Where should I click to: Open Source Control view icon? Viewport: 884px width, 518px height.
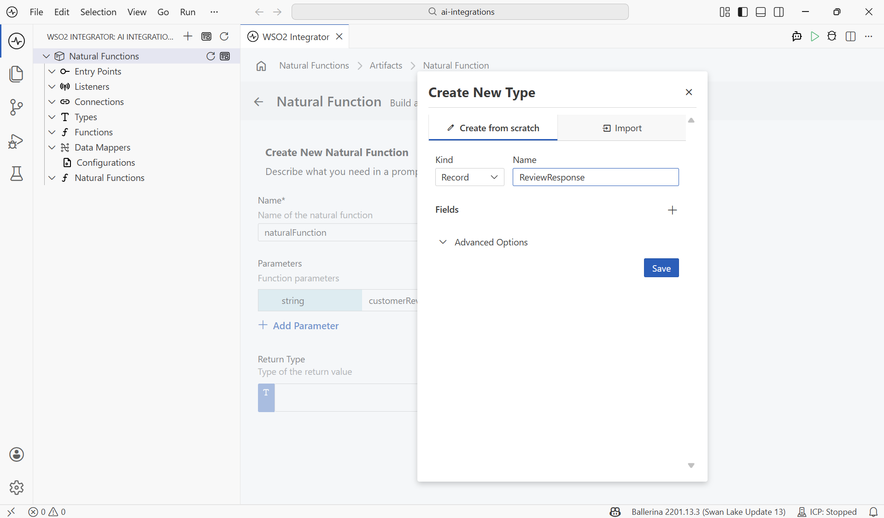coord(17,107)
